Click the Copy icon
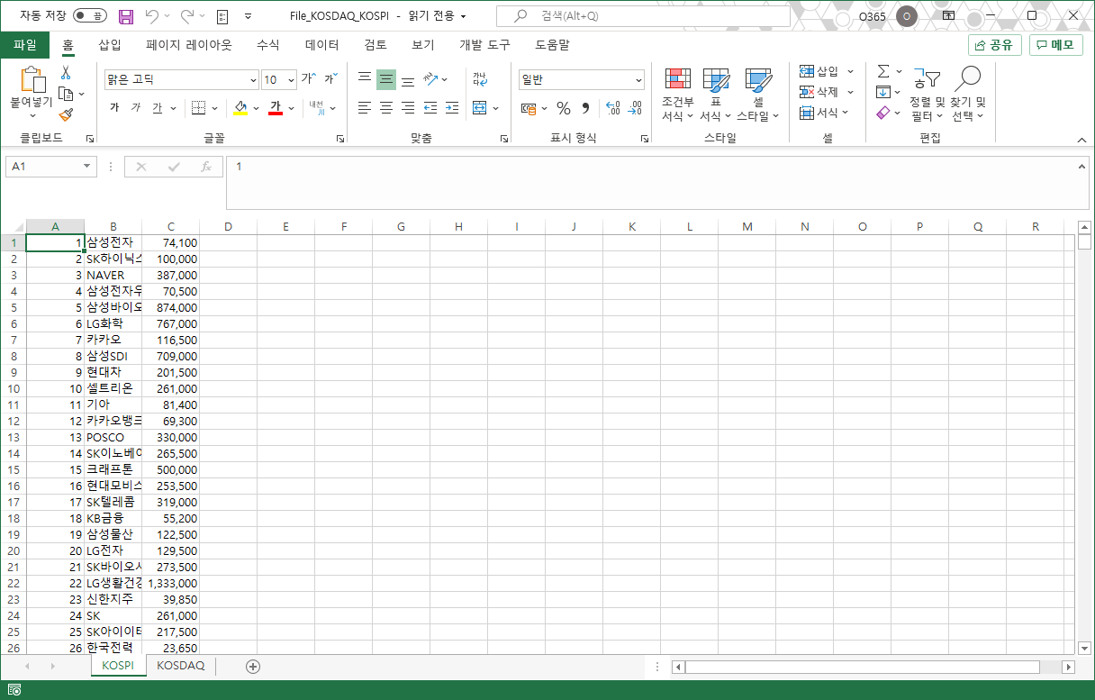 66,94
